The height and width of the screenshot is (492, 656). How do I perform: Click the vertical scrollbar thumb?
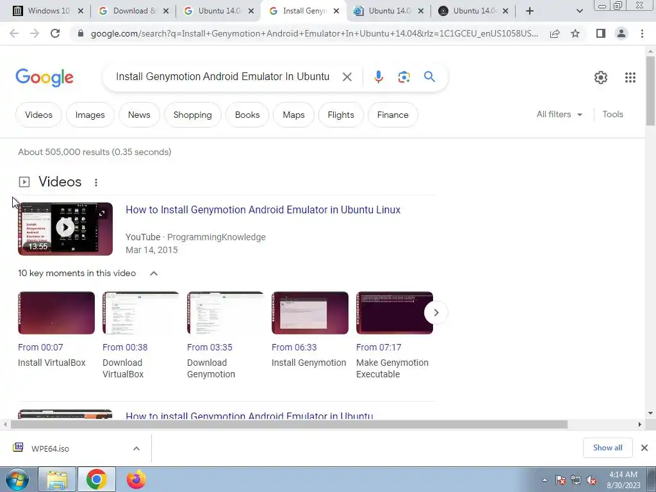pyautogui.click(x=650, y=90)
